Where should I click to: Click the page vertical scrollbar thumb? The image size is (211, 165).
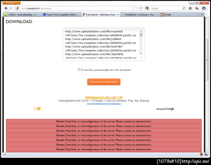207,60
